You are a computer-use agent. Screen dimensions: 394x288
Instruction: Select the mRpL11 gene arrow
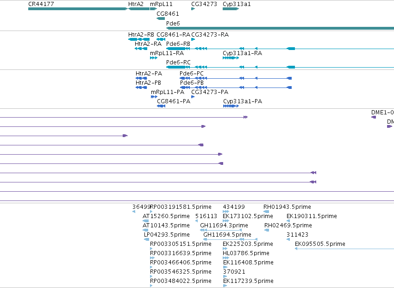click(154, 9)
